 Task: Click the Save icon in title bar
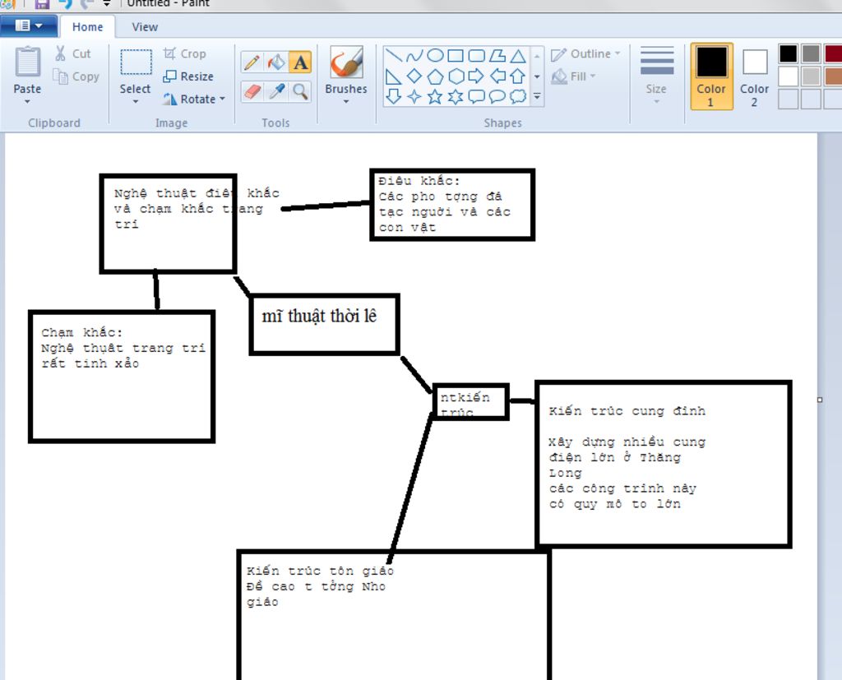tap(41, 4)
